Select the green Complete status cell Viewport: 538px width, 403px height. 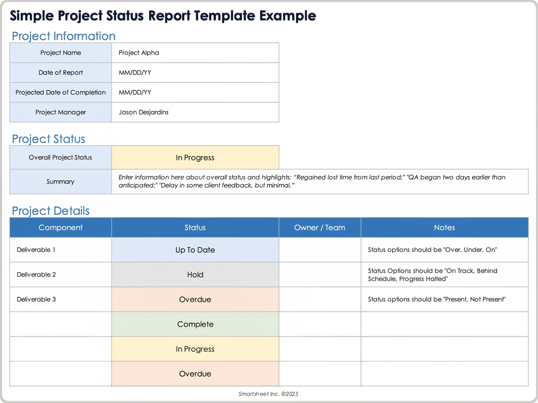click(x=195, y=324)
